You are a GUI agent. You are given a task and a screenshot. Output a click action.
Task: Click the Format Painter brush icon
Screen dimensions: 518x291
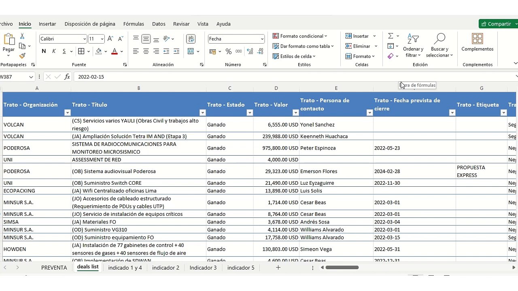coord(22,56)
